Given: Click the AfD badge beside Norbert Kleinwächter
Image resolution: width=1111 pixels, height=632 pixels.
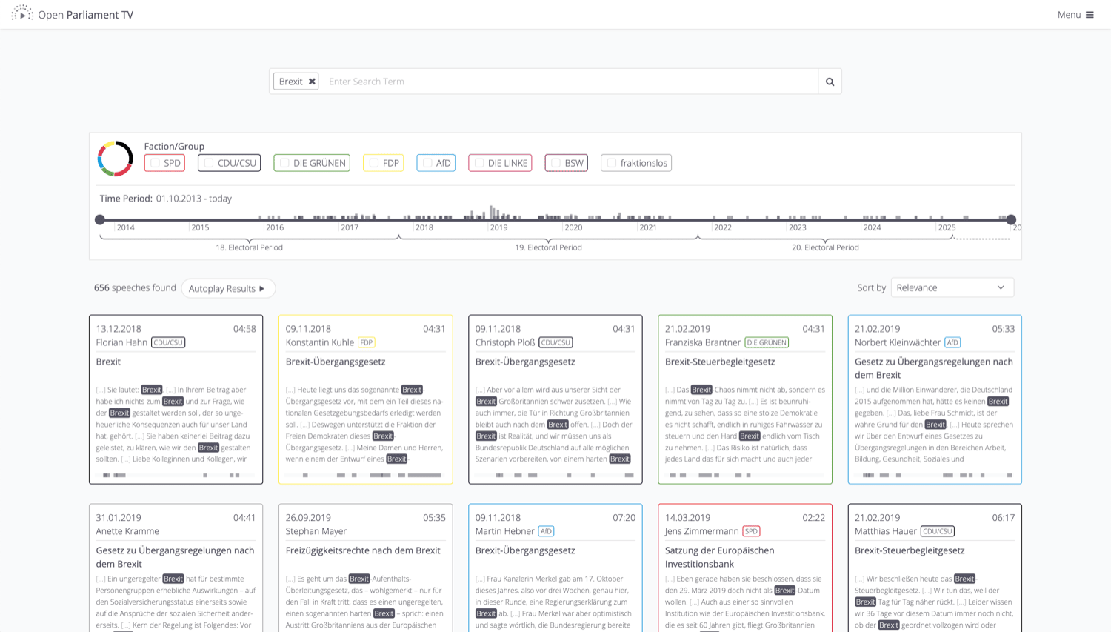Looking at the screenshot, I should pos(952,342).
